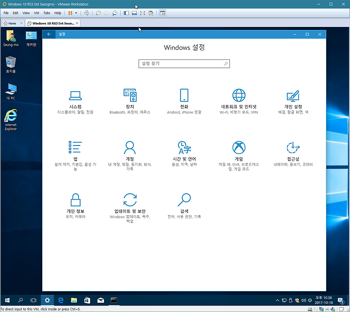Open the VMware VM menu
The height and width of the screenshot is (312, 350).
pyautogui.click(x=36, y=13)
